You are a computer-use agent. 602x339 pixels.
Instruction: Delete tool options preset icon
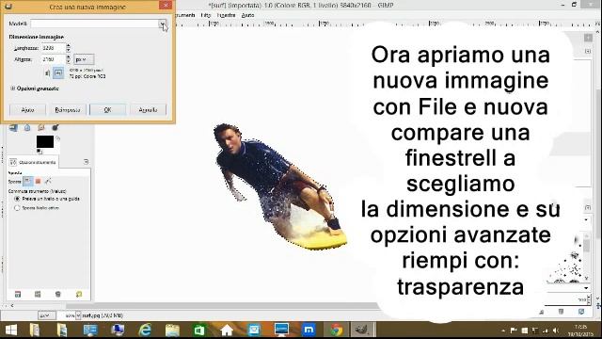58,294
